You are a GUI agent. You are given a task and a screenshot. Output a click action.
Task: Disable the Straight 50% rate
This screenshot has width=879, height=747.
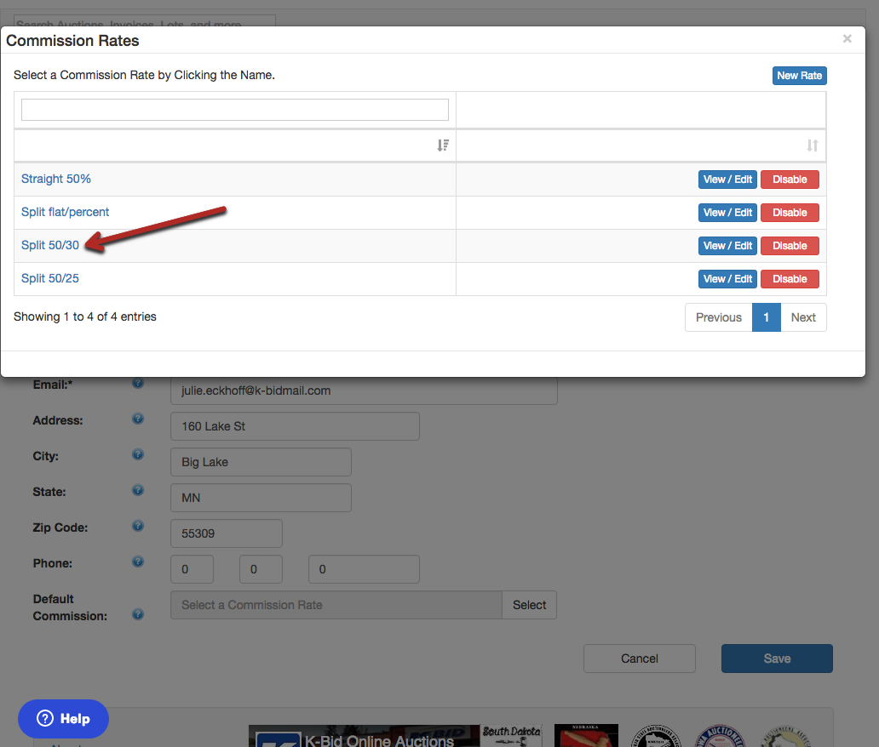[790, 180]
